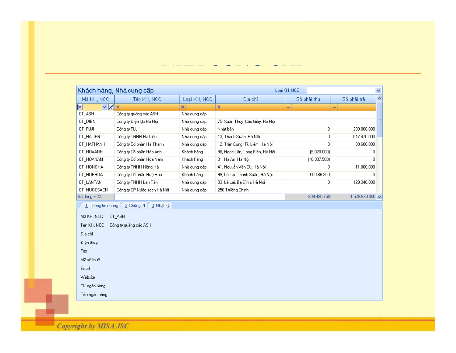Click equals operator icon in Số phải trả filter
The width and height of the screenshot is (456, 353).
[x=334, y=107]
